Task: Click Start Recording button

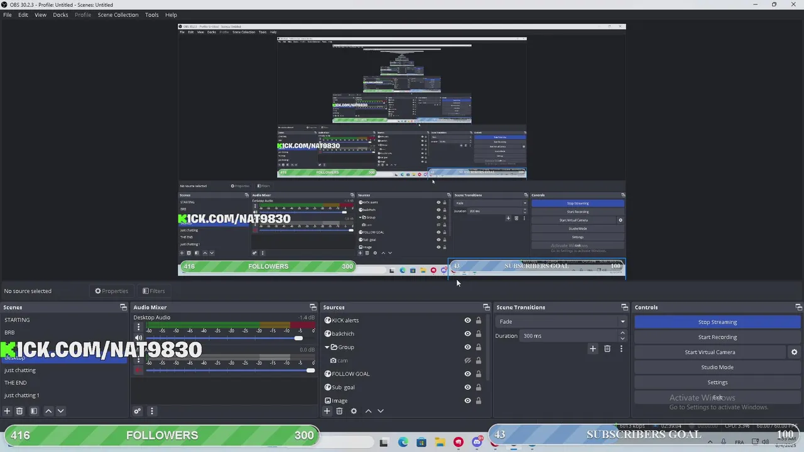Action: pyautogui.click(x=717, y=337)
